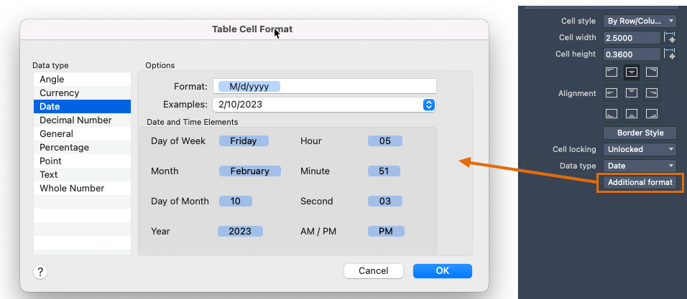This screenshot has width=687, height=299.
Task: Set alignment to middle left
Action: [x=611, y=92]
